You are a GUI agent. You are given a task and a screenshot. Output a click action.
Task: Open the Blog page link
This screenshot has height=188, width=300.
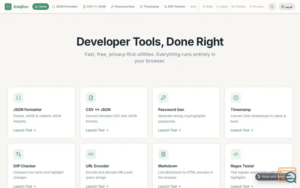208,6
